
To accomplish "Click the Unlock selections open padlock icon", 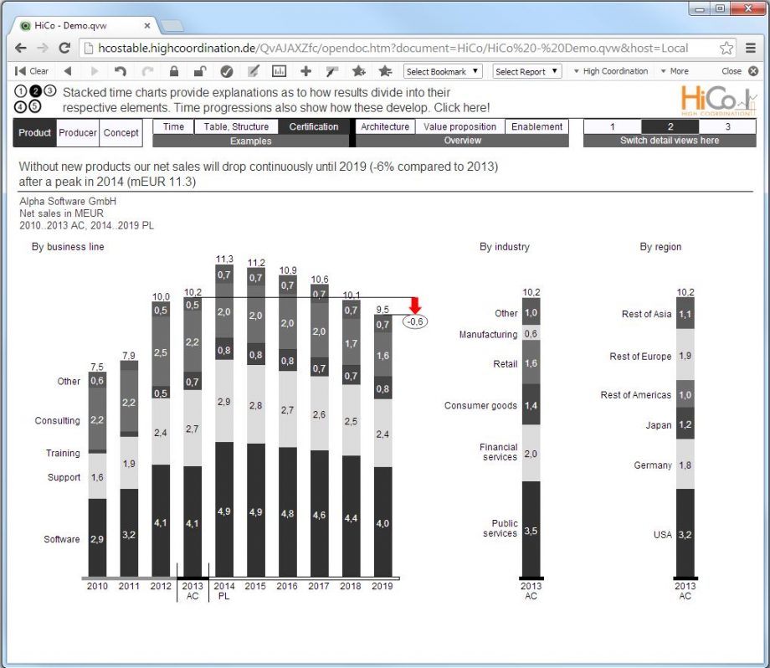I will [x=198, y=71].
